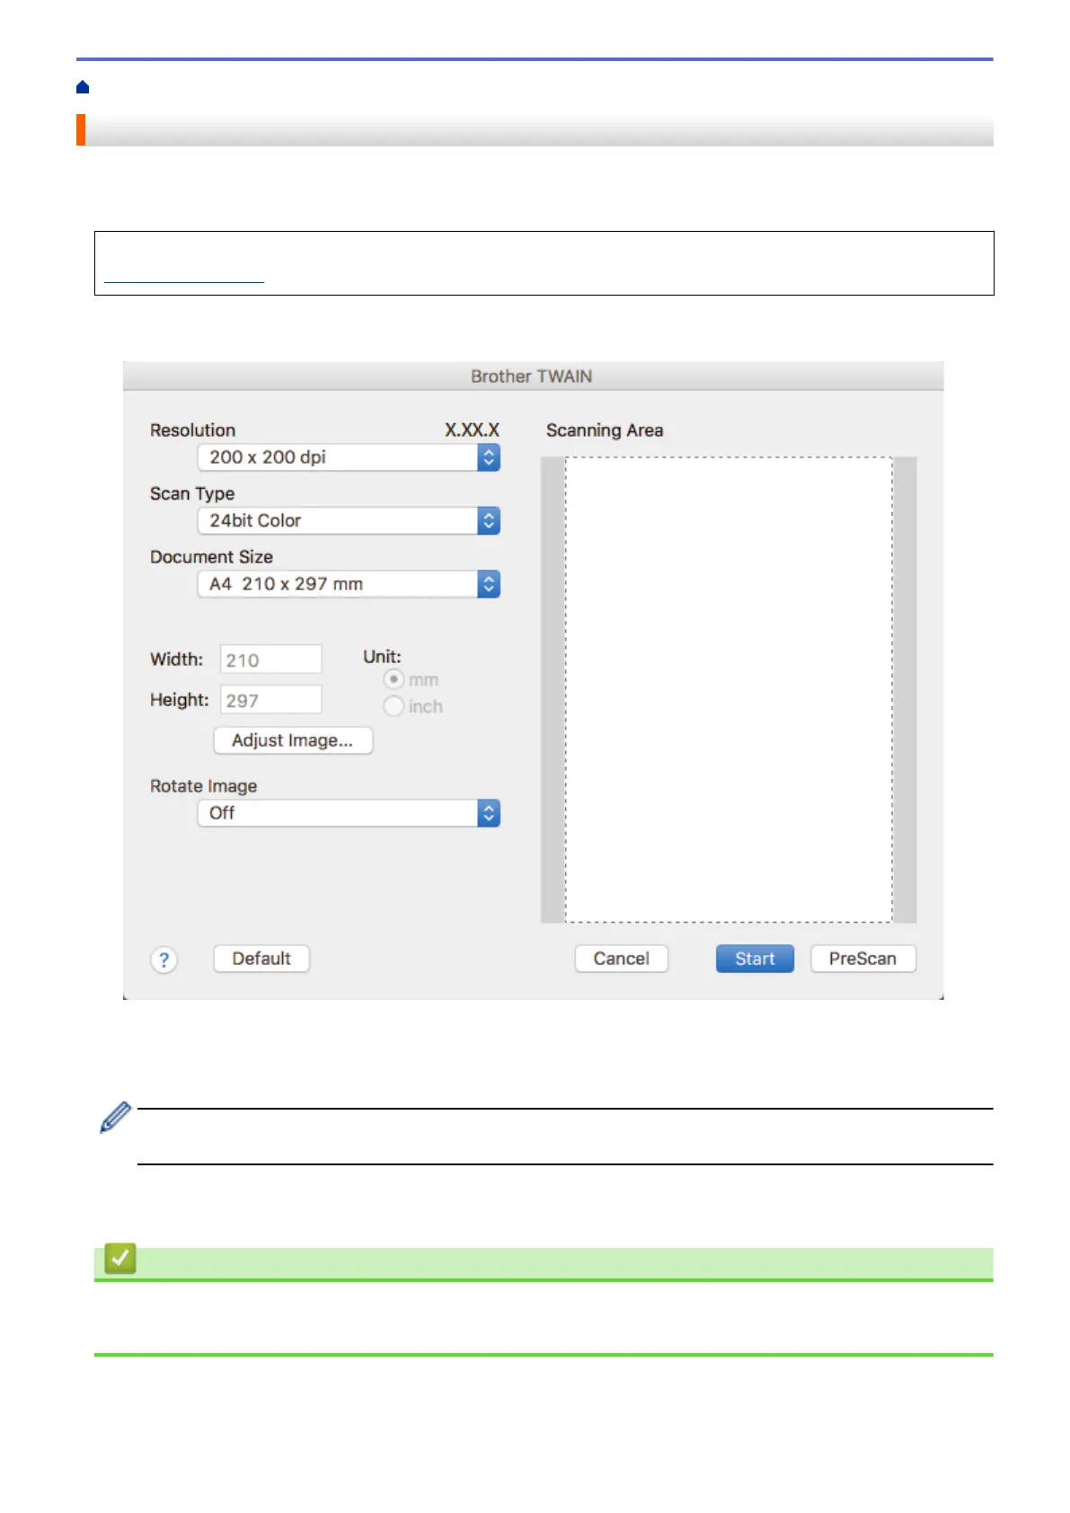The height and width of the screenshot is (1513, 1070).
Task: Expand the Scan Type 24bit Color dropdown
Action: tap(349, 521)
